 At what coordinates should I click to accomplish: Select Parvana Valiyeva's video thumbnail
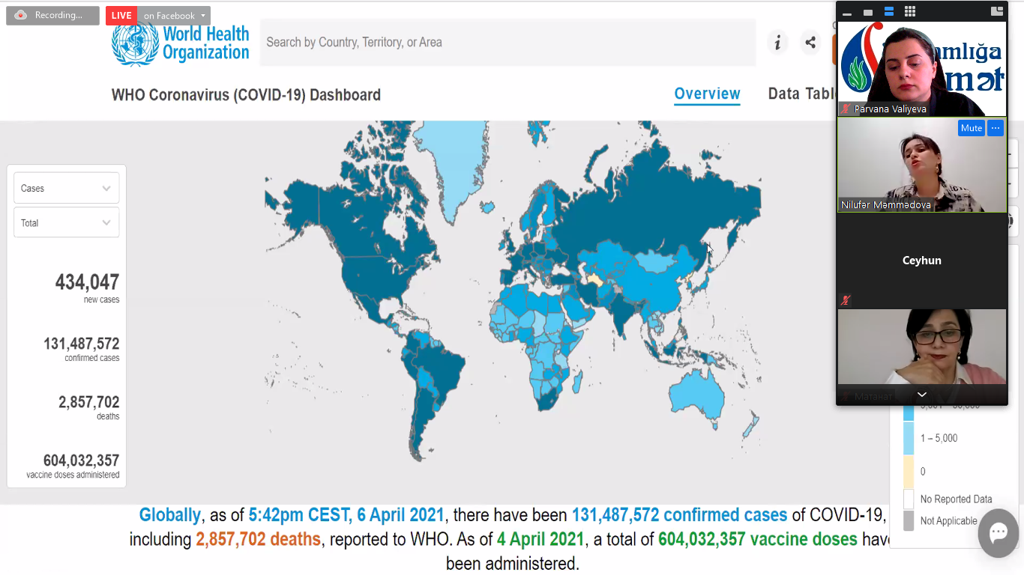tap(921, 68)
